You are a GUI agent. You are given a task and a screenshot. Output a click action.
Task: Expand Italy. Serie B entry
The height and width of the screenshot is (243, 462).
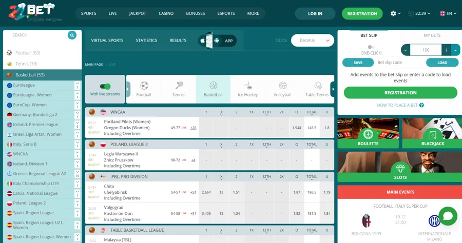[x=77, y=144]
